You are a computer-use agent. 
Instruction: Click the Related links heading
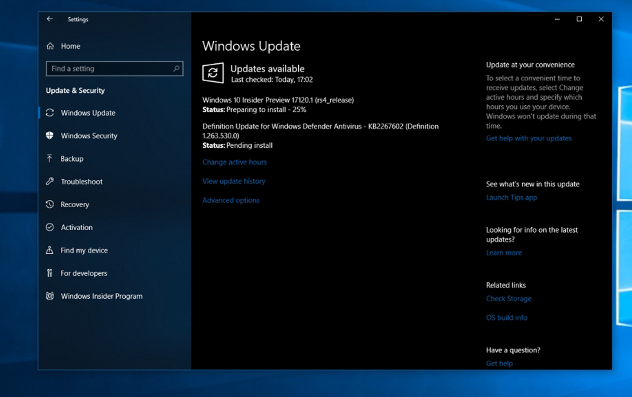506,285
